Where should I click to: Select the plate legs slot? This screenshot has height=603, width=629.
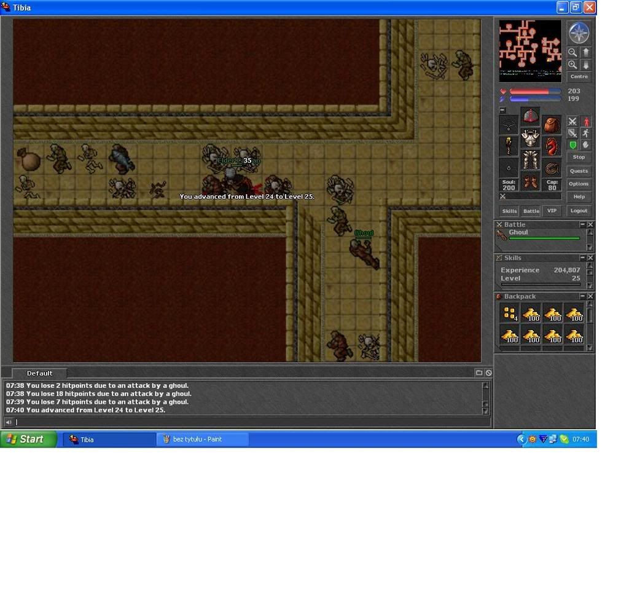pyautogui.click(x=530, y=159)
